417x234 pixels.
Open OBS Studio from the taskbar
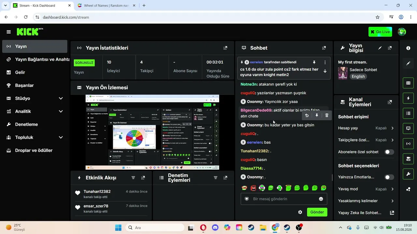[299, 227]
